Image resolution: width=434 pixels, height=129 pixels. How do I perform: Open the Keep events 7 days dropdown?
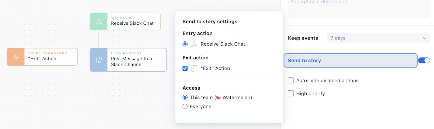[x=374, y=38]
